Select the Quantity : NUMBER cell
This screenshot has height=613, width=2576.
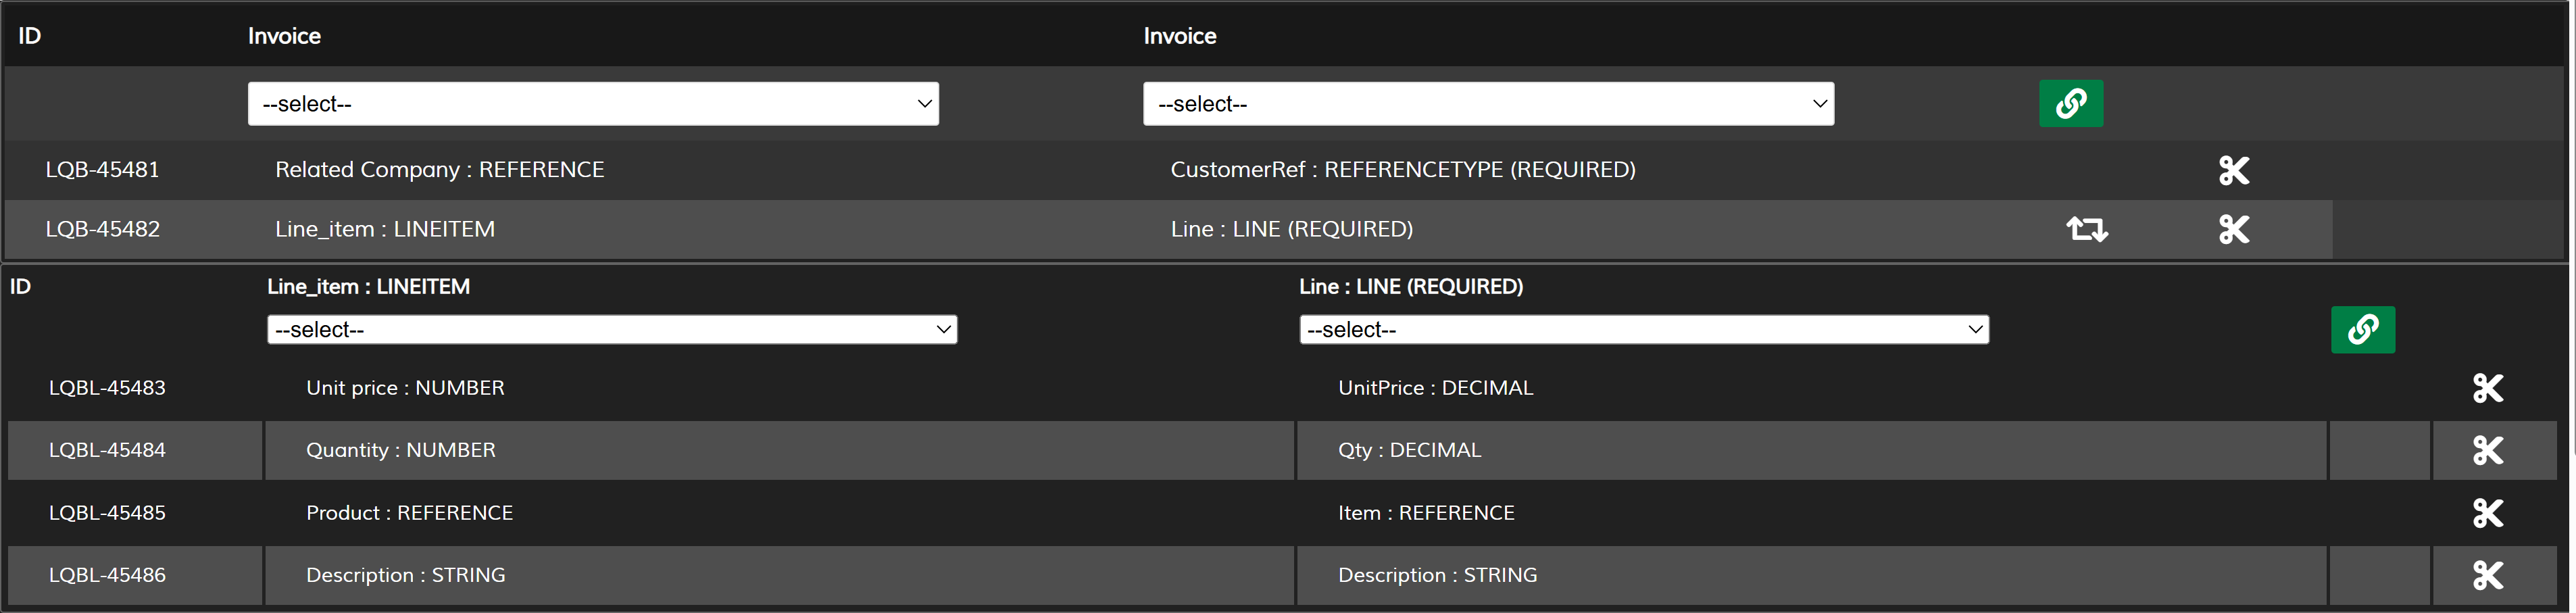click(401, 450)
